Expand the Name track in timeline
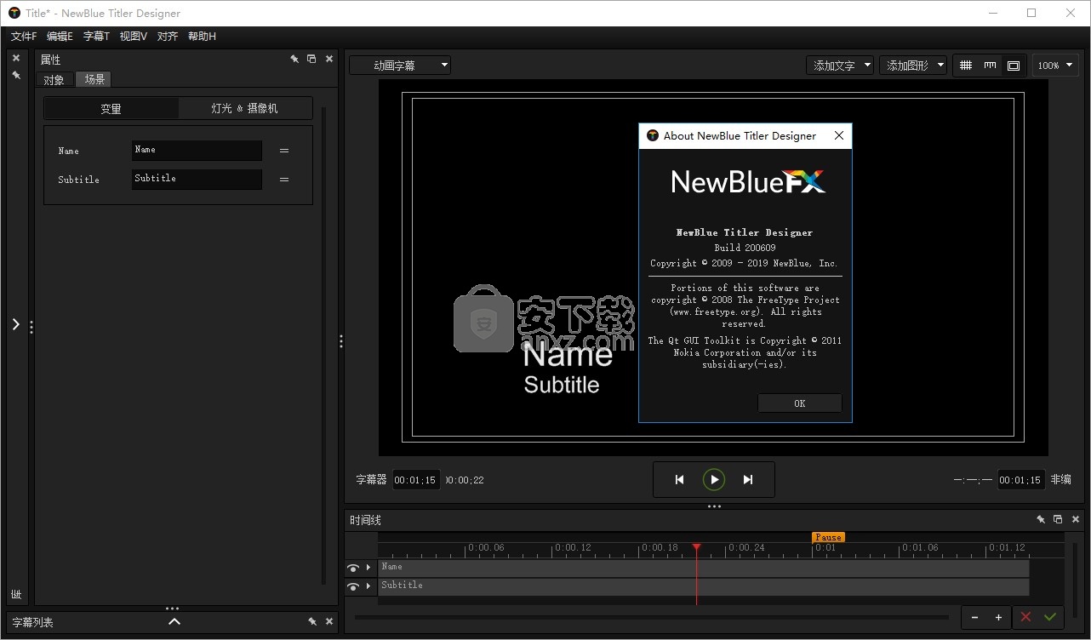This screenshot has height=640, width=1091. 368,568
